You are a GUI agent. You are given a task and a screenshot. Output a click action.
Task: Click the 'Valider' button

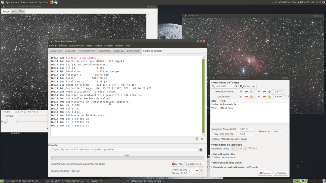tap(281, 173)
